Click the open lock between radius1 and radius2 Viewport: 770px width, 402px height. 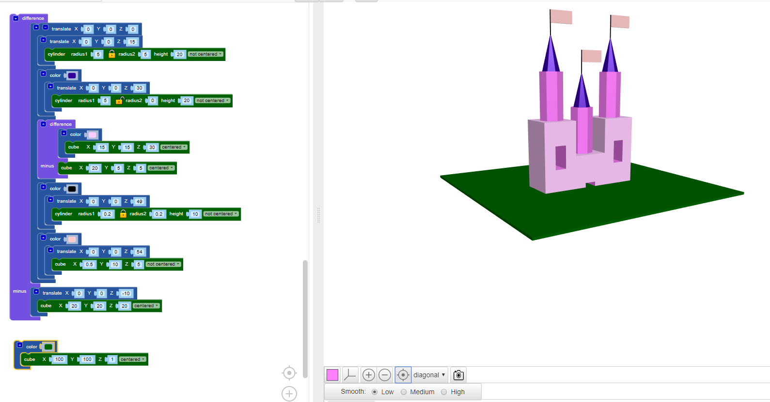pos(119,101)
